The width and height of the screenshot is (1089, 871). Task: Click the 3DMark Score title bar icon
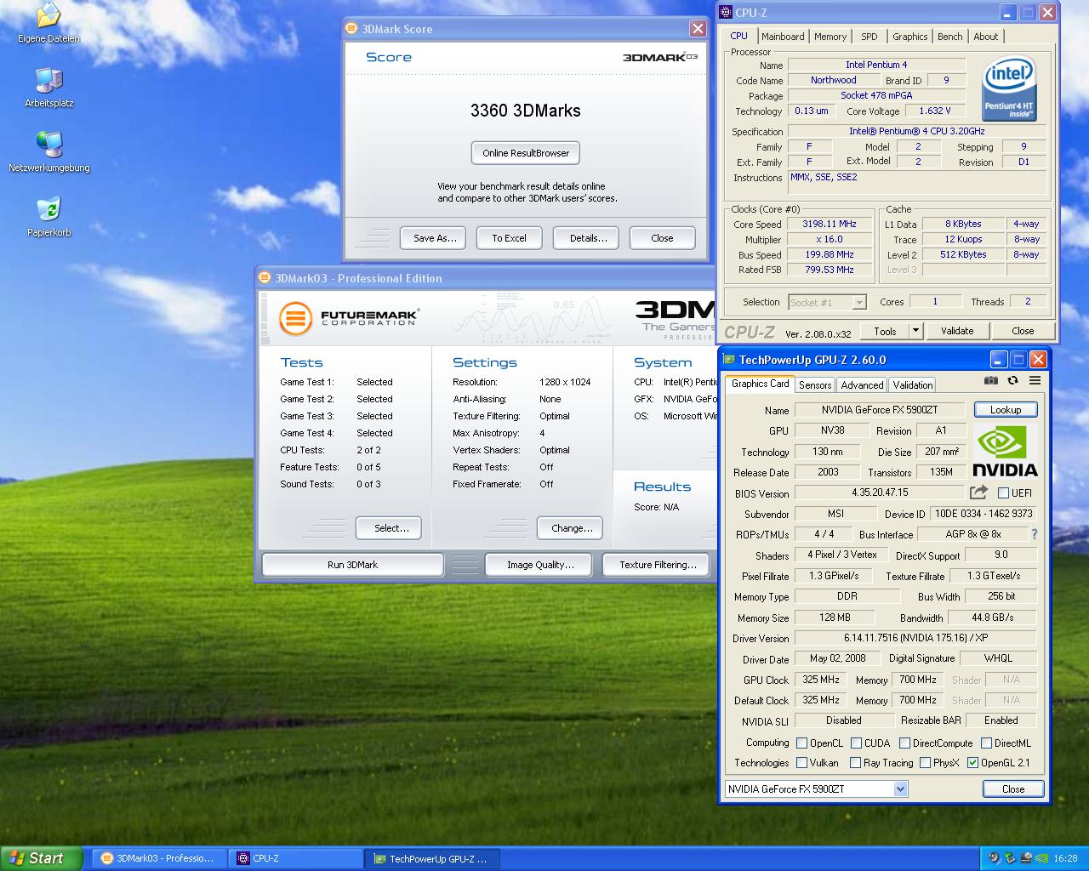[351, 28]
